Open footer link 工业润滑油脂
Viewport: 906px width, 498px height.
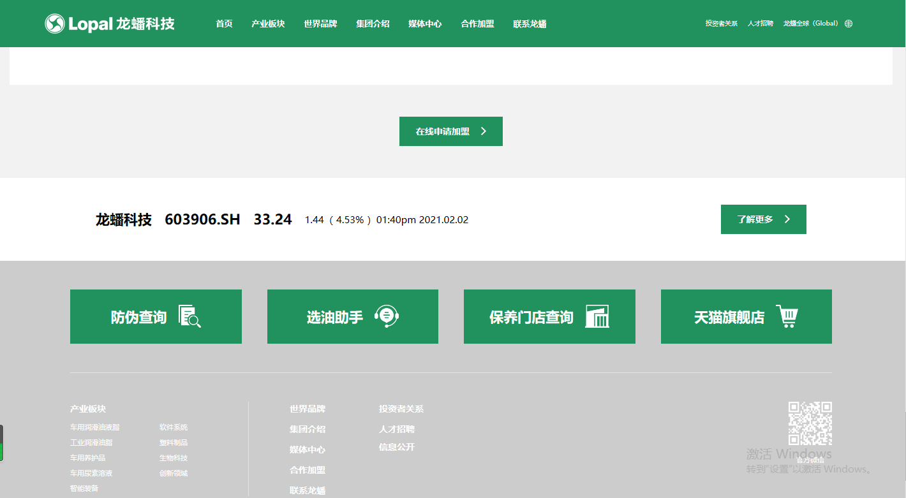(91, 443)
